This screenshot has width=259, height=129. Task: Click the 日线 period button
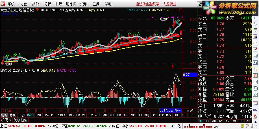[x=190, y=110]
